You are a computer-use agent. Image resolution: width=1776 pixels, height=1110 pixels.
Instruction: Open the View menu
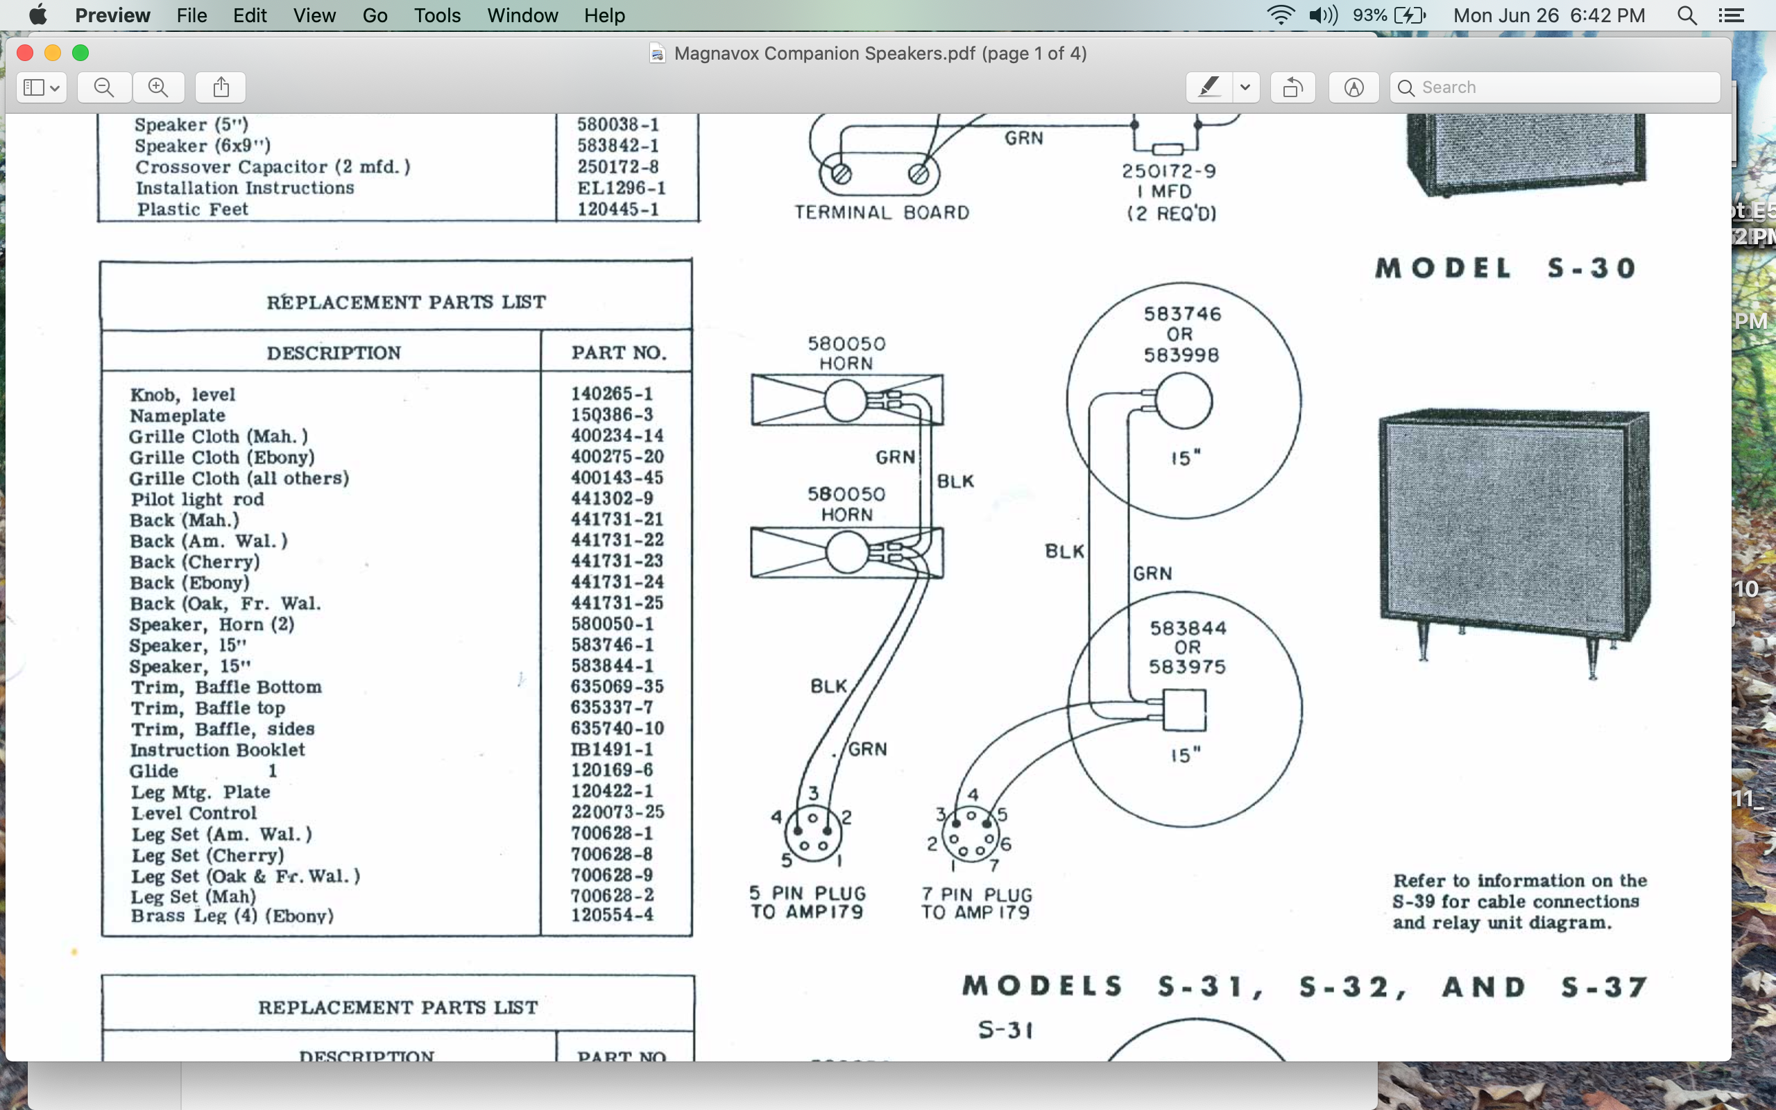click(x=314, y=15)
